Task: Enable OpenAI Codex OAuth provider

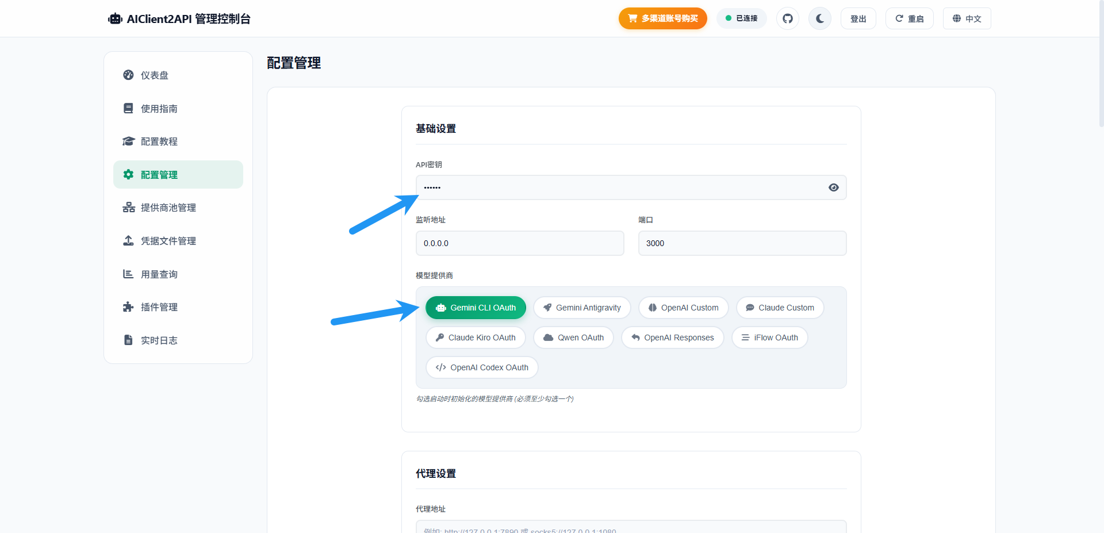Action: pyautogui.click(x=482, y=367)
